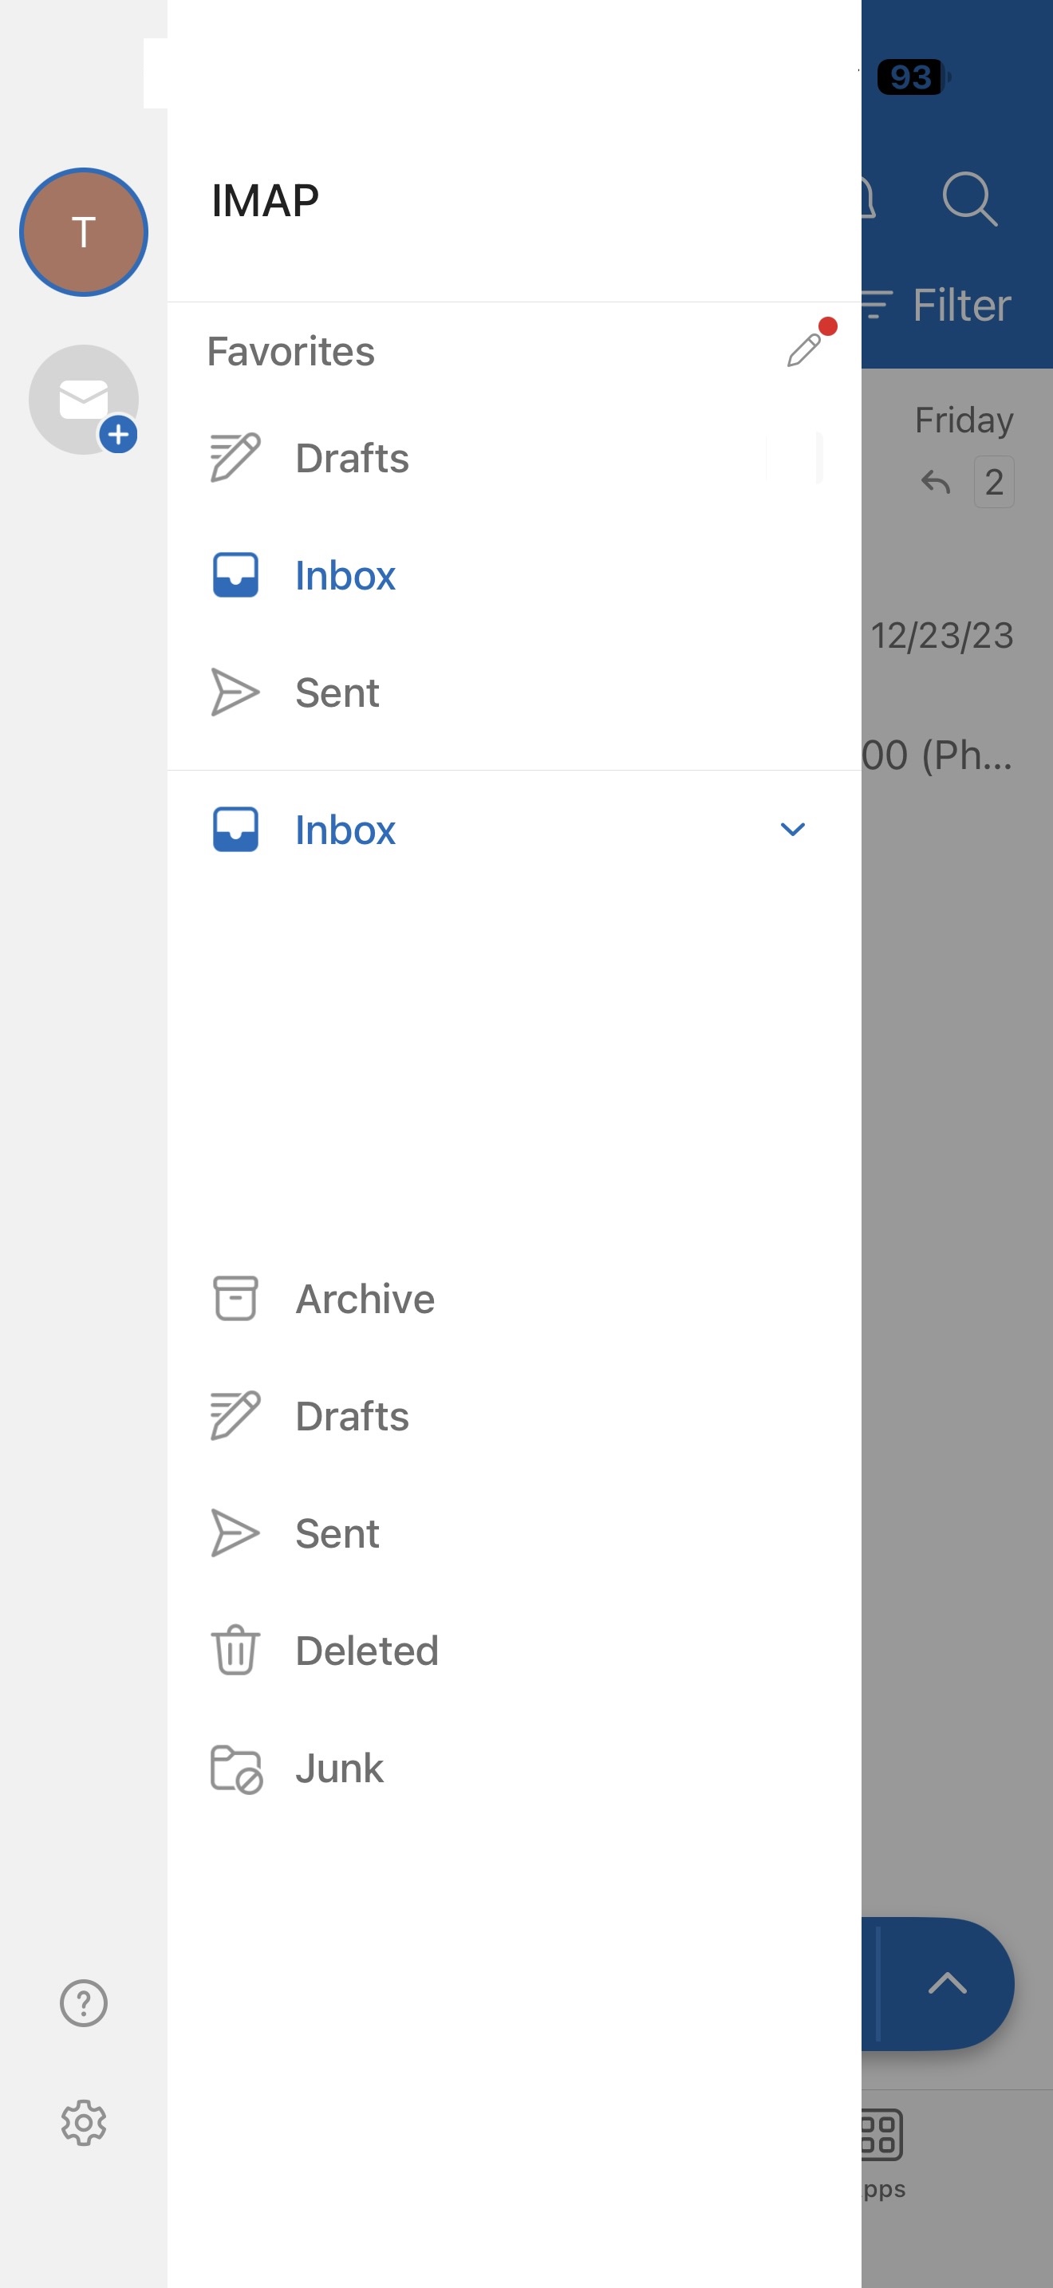This screenshot has width=1053, height=2288.
Task: Tap the IMAP account header
Action: 266,201
